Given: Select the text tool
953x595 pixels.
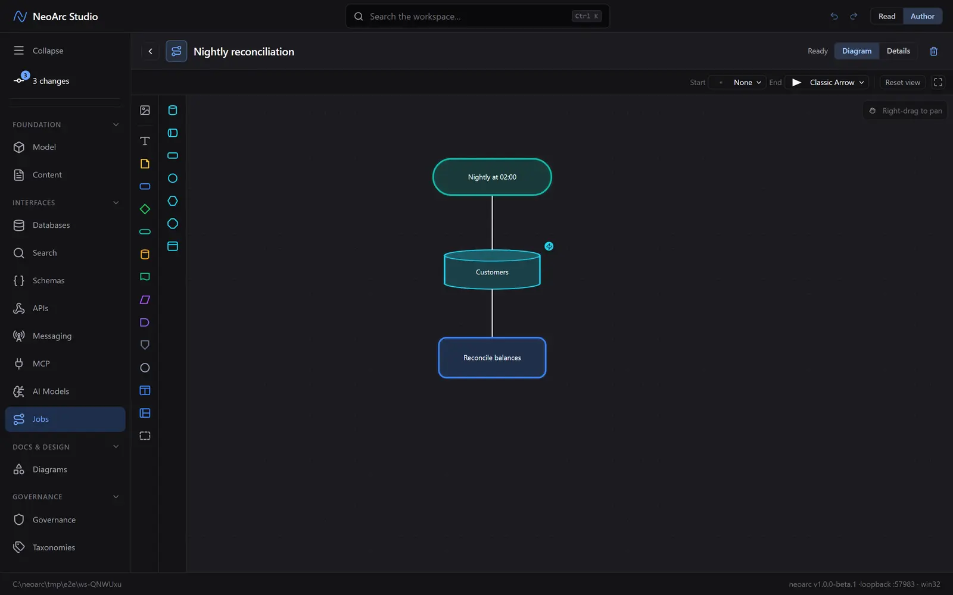Looking at the screenshot, I should click(x=145, y=141).
